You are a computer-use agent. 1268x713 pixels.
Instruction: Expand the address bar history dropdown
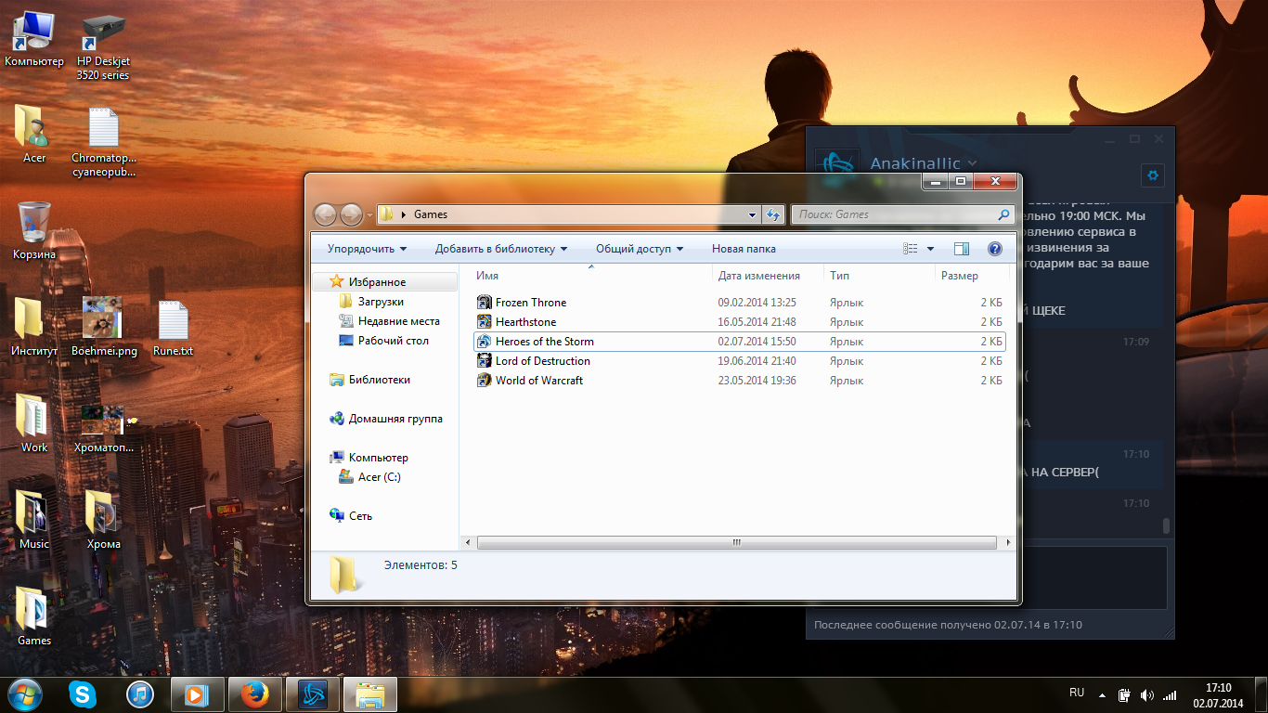tap(753, 214)
